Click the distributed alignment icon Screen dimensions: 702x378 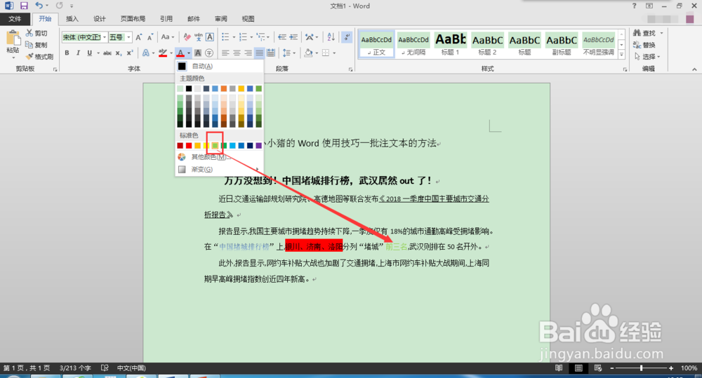(x=271, y=53)
